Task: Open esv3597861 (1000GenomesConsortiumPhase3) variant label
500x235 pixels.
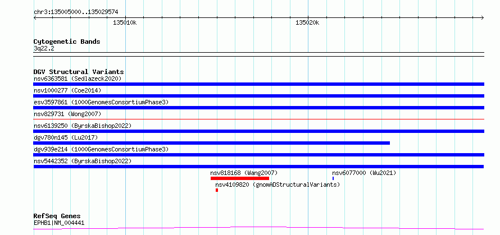Action: click(101, 102)
